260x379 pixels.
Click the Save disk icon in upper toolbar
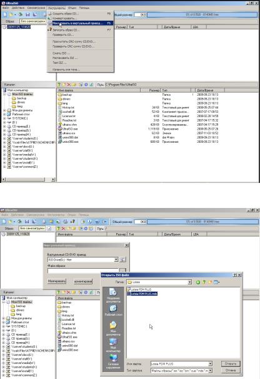[27, 14]
